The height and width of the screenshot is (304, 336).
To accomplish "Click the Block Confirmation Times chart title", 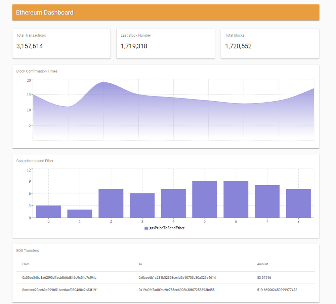I will point(37,71).
